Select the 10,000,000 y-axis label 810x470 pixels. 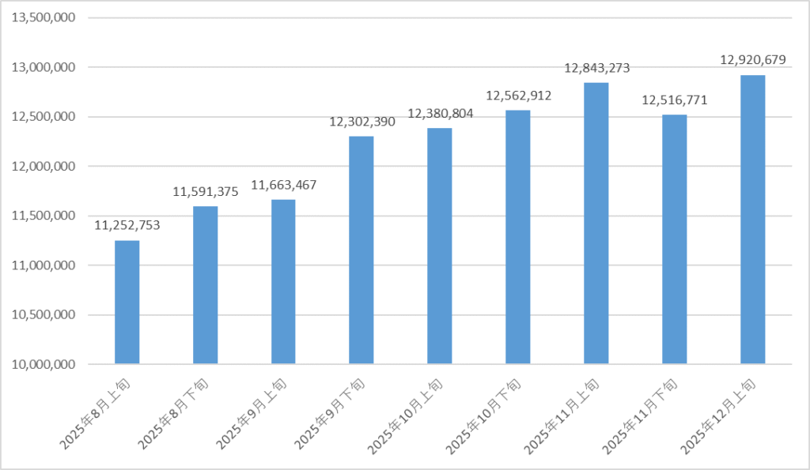[41, 364]
